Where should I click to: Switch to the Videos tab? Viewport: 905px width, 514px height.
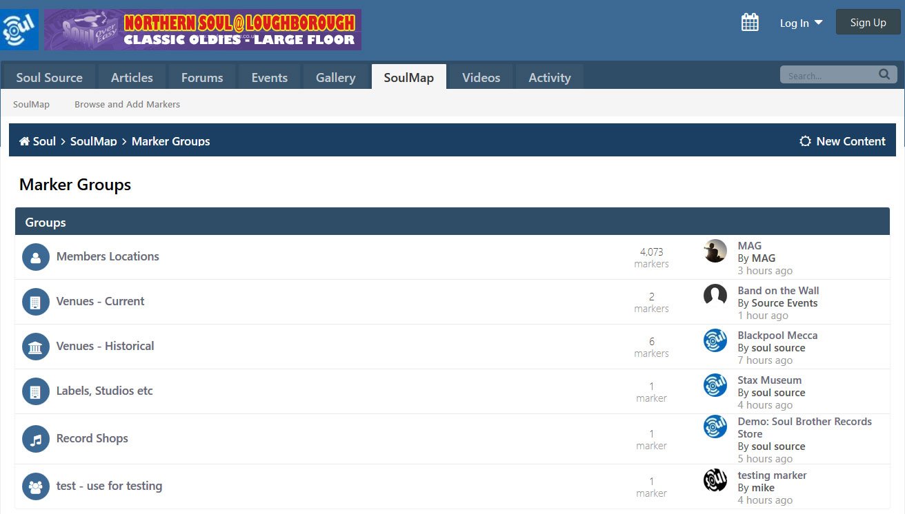tap(481, 77)
